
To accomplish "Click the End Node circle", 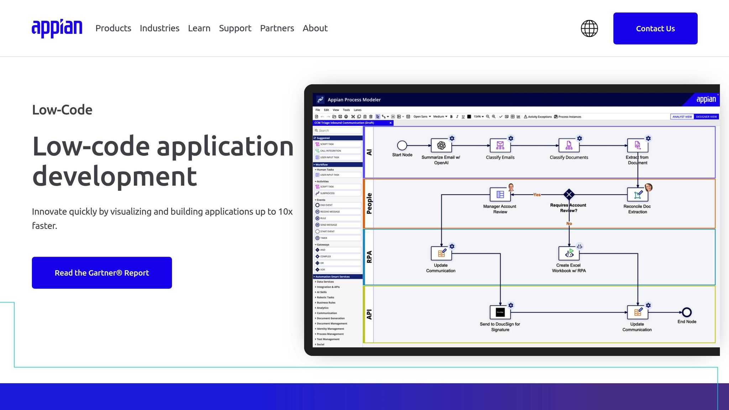I will [687, 312].
